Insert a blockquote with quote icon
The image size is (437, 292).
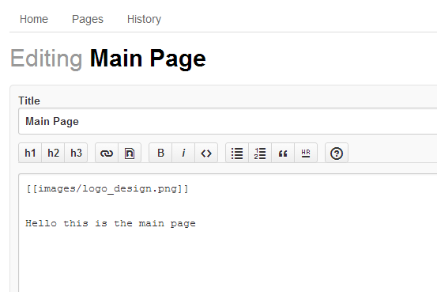[283, 153]
